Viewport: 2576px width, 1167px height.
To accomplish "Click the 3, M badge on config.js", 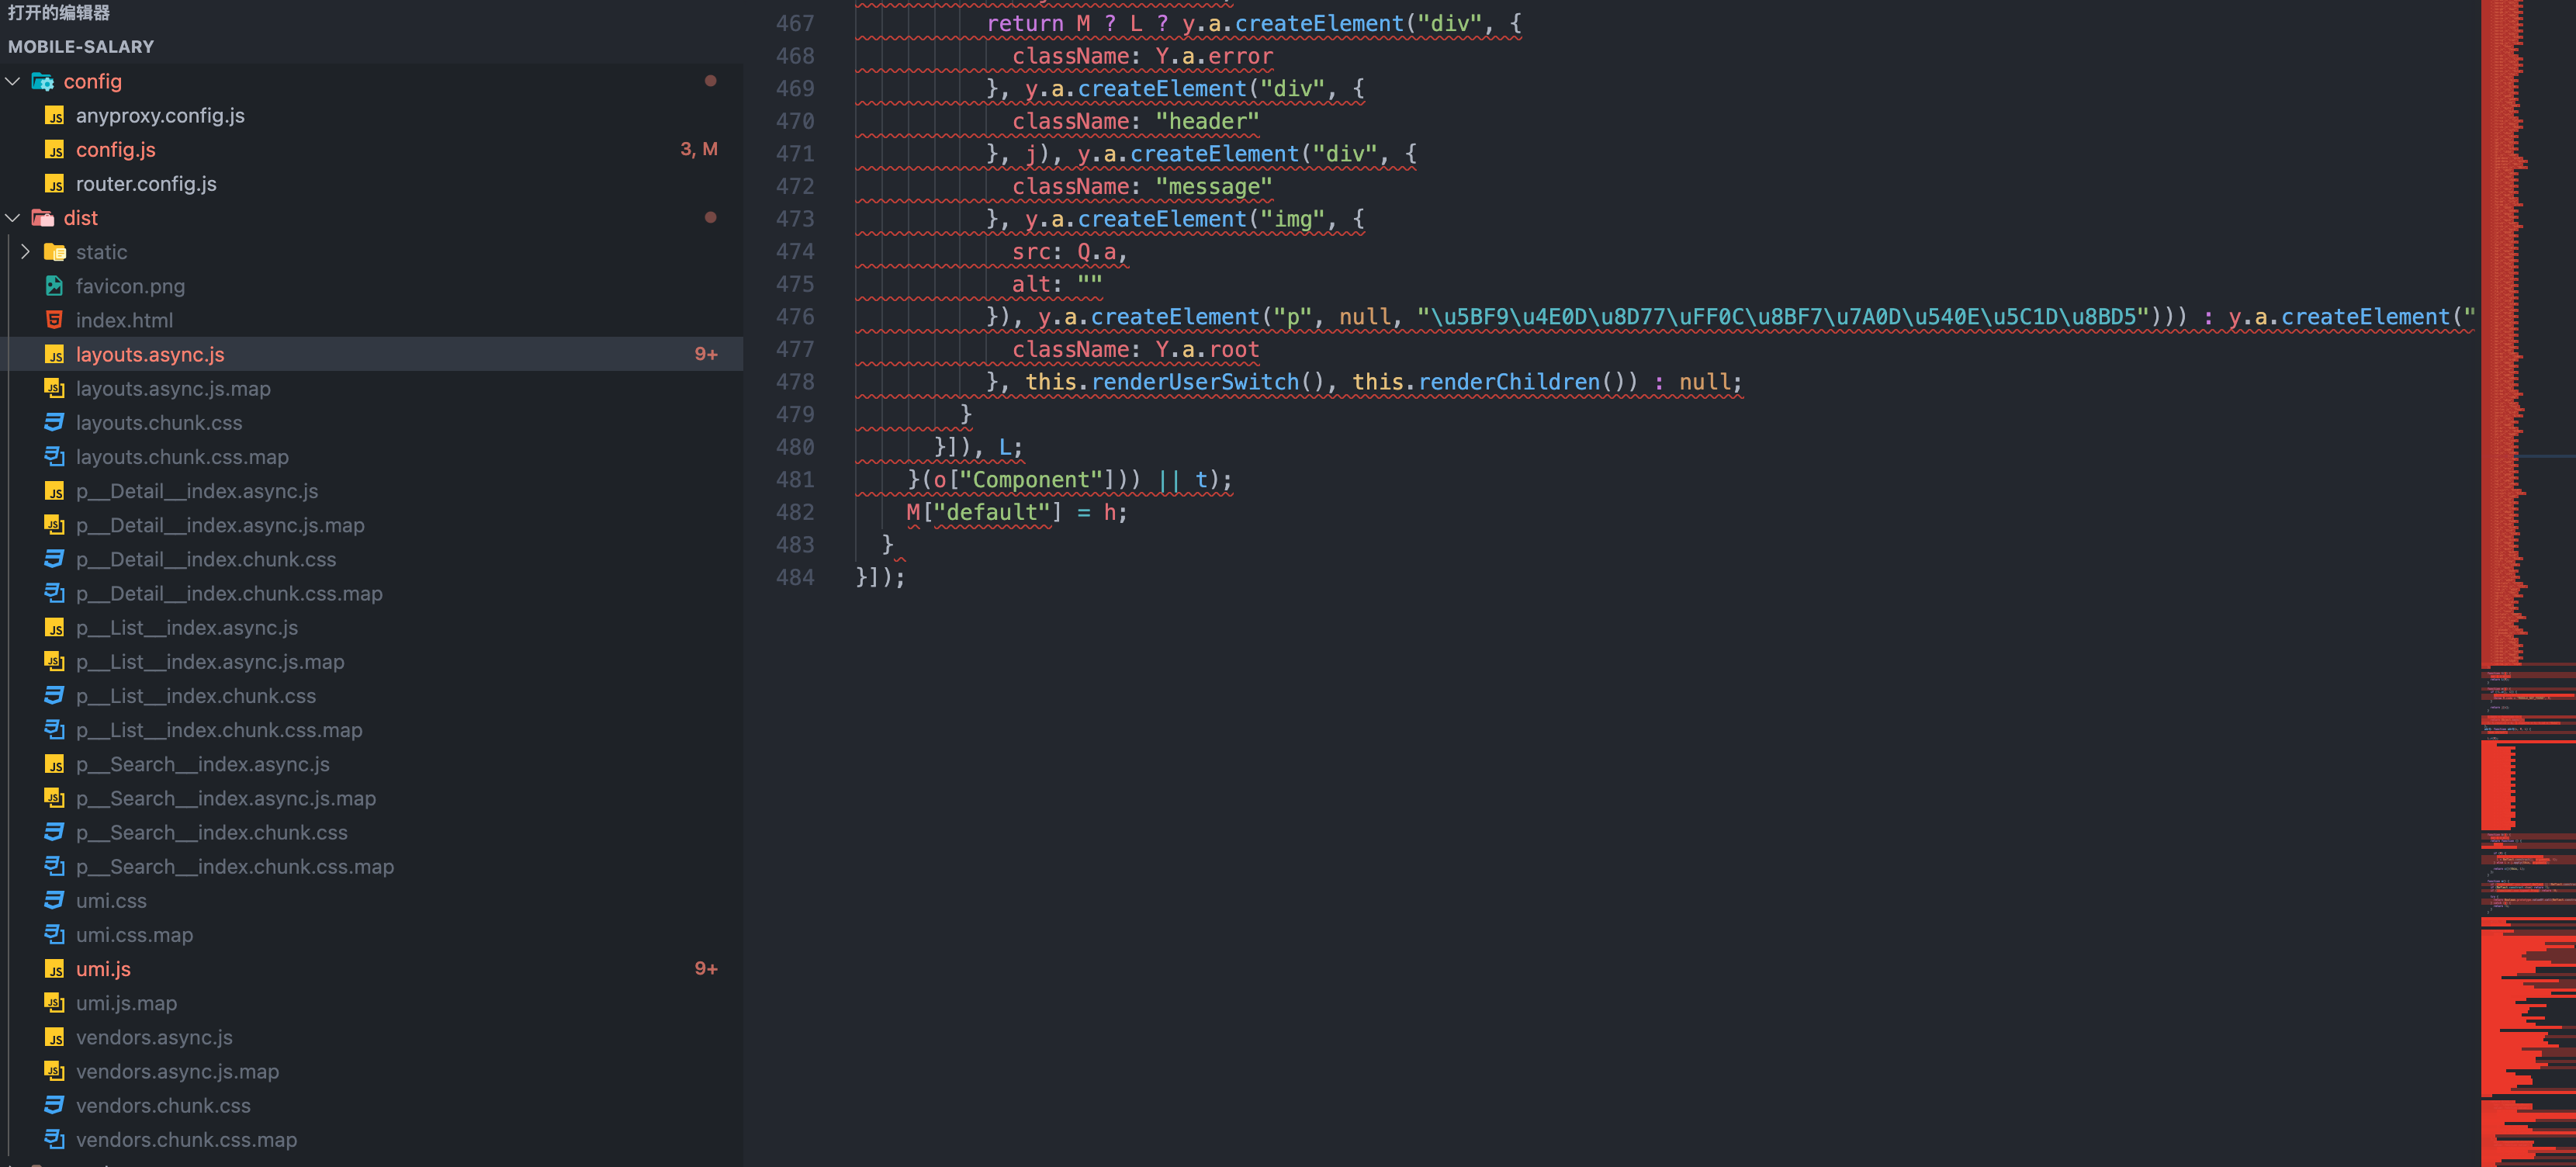I will coord(697,149).
